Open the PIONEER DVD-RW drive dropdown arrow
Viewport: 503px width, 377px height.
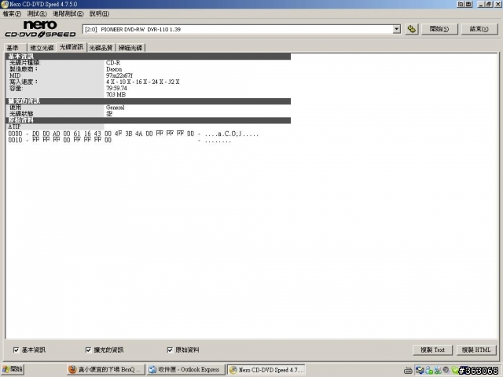point(397,29)
